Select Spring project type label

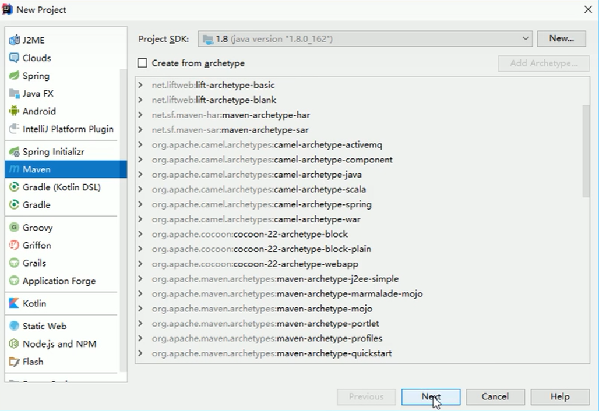coord(36,76)
